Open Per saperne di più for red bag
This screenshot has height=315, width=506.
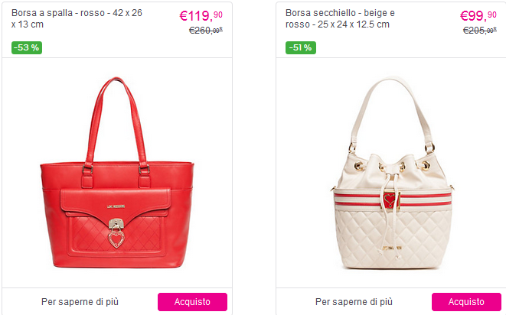coord(80,302)
